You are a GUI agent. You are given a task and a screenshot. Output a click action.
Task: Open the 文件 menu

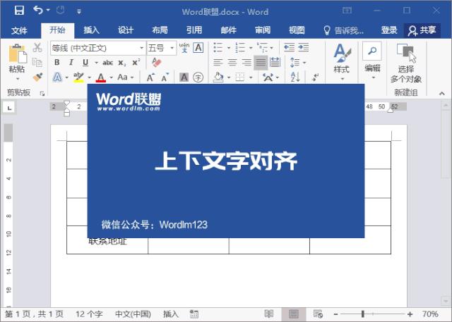pos(19,30)
